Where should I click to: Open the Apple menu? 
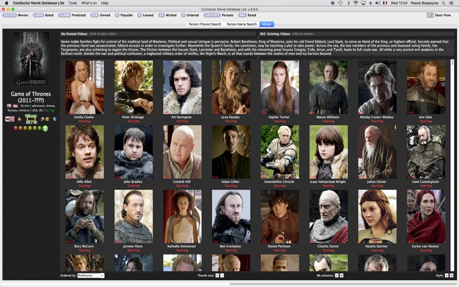point(6,3)
